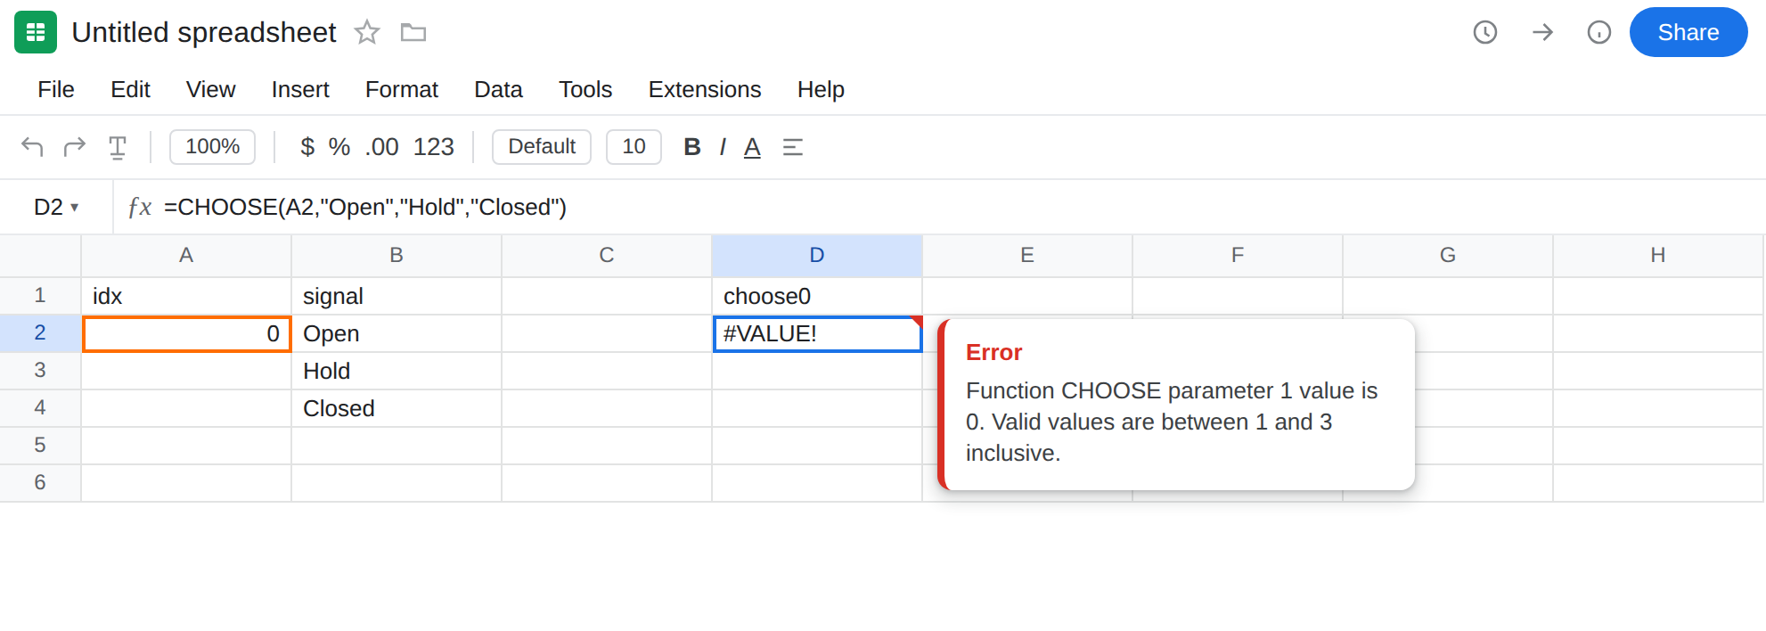
Task: Select column D header
Action: [x=817, y=255]
